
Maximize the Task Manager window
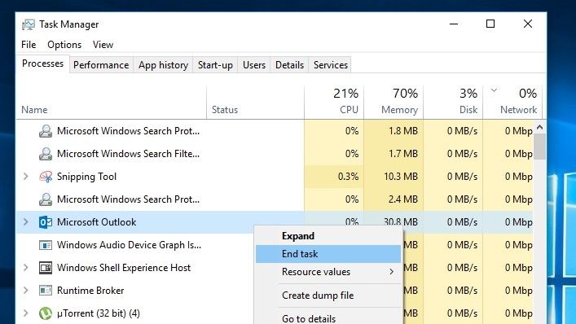point(490,24)
